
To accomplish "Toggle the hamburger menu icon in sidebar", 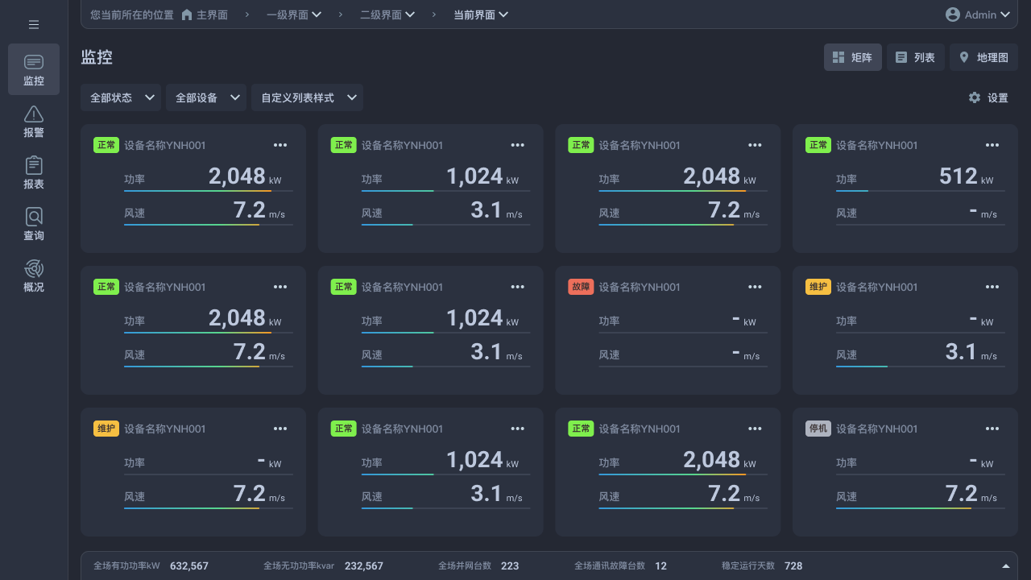I will 34,25.
